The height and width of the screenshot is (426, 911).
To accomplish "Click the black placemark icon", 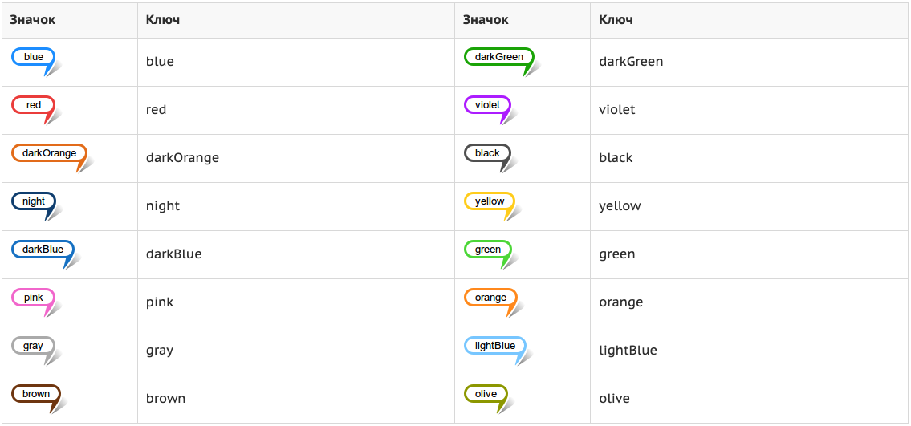I will coord(491,158).
